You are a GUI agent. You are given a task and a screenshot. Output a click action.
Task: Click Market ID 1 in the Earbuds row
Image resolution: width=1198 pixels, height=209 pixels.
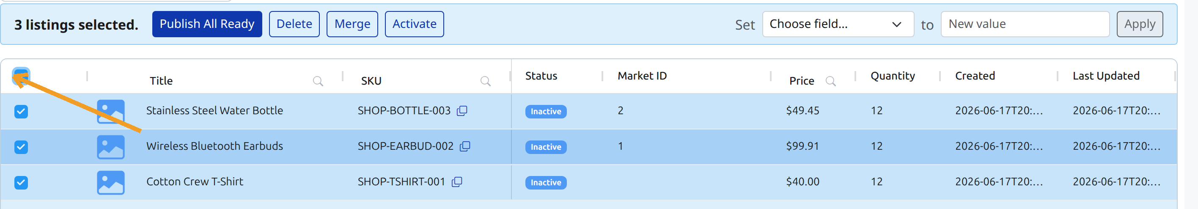point(620,146)
